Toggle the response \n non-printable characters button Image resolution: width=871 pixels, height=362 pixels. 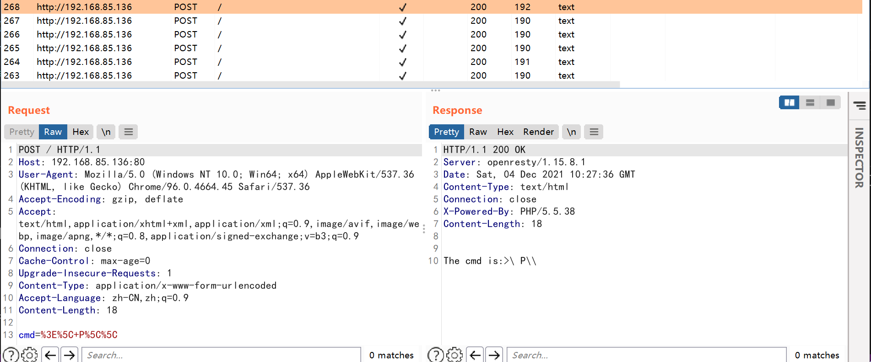point(571,132)
